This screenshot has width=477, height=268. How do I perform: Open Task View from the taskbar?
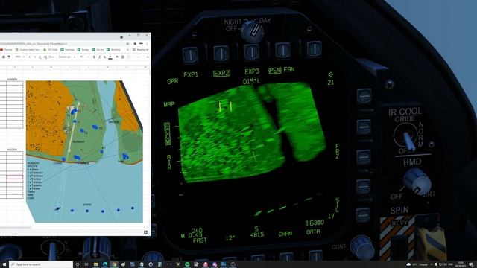click(x=86, y=264)
